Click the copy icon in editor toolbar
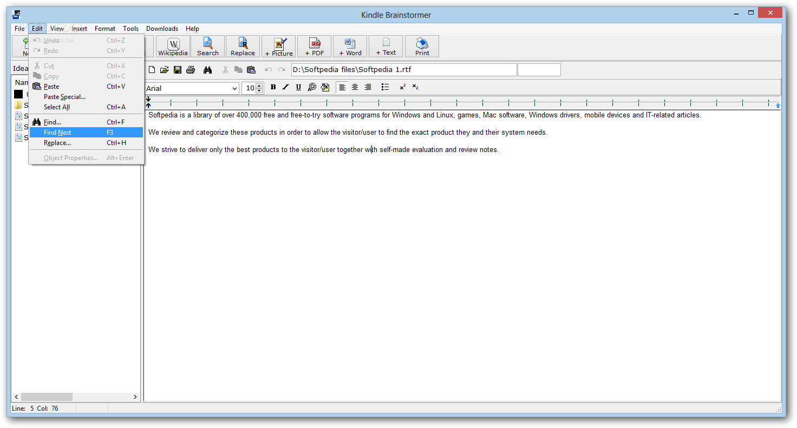The image size is (797, 428). tap(238, 70)
